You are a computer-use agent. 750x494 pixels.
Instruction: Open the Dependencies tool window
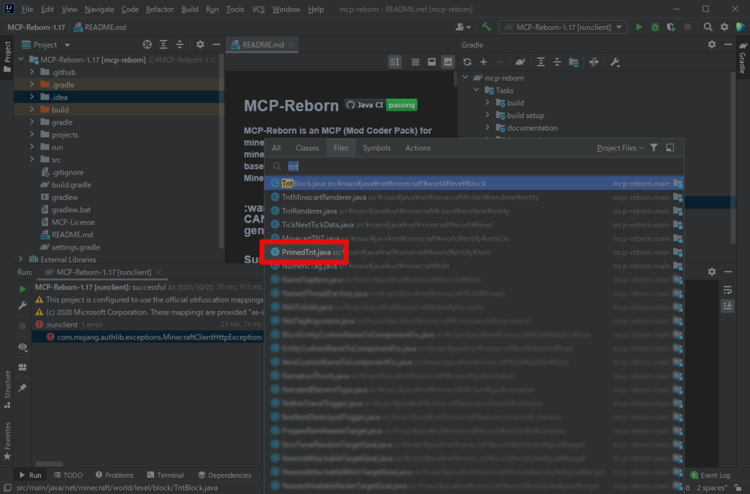coord(224,475)
